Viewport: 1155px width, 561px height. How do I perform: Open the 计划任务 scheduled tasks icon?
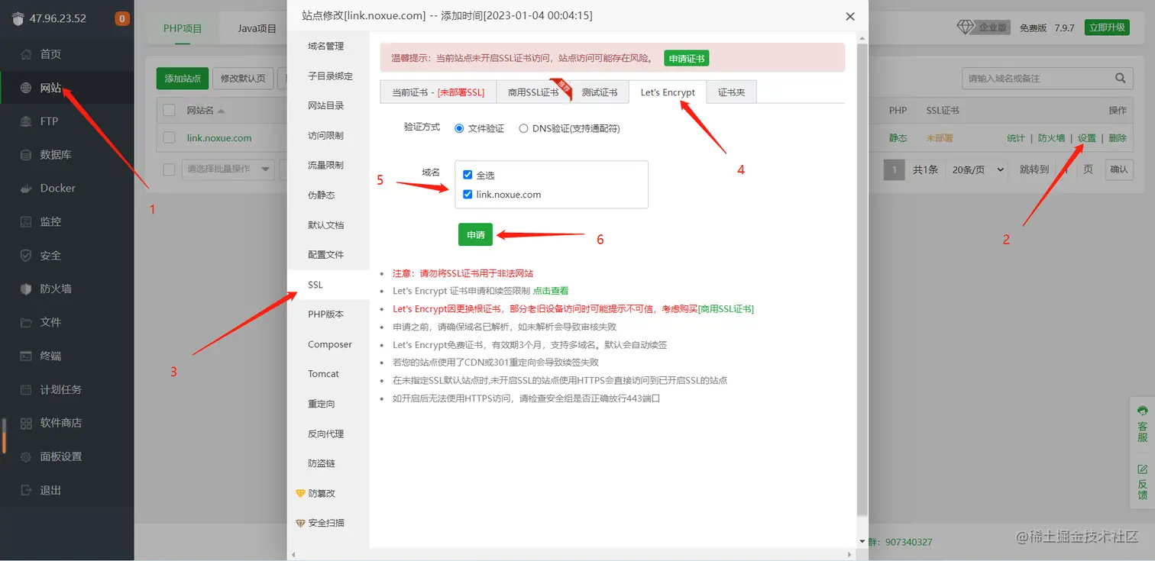(26, 389)
